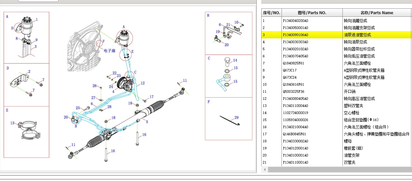Select part number P1340110004A0

295,106
